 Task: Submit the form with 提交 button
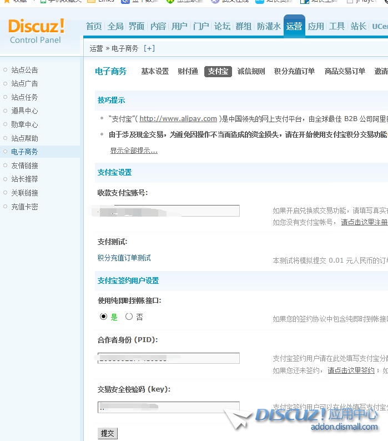click(x=107, y=433)
